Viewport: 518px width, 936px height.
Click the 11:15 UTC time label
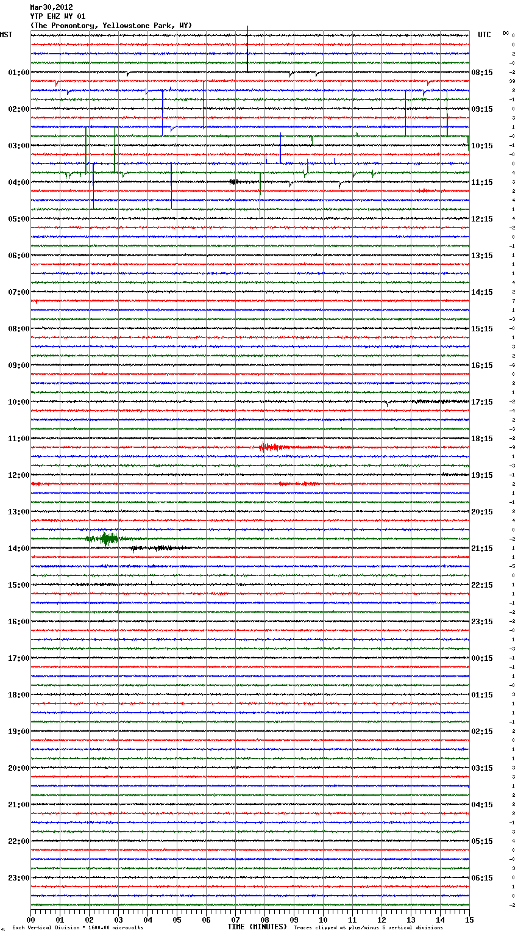click(482, 182)
